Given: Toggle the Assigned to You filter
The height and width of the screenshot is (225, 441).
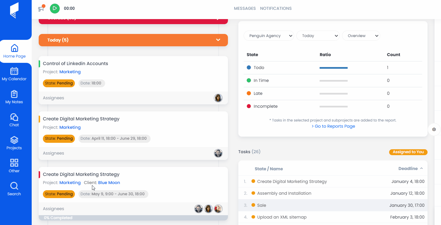Looking at the screenshot, I should point(408,152).
